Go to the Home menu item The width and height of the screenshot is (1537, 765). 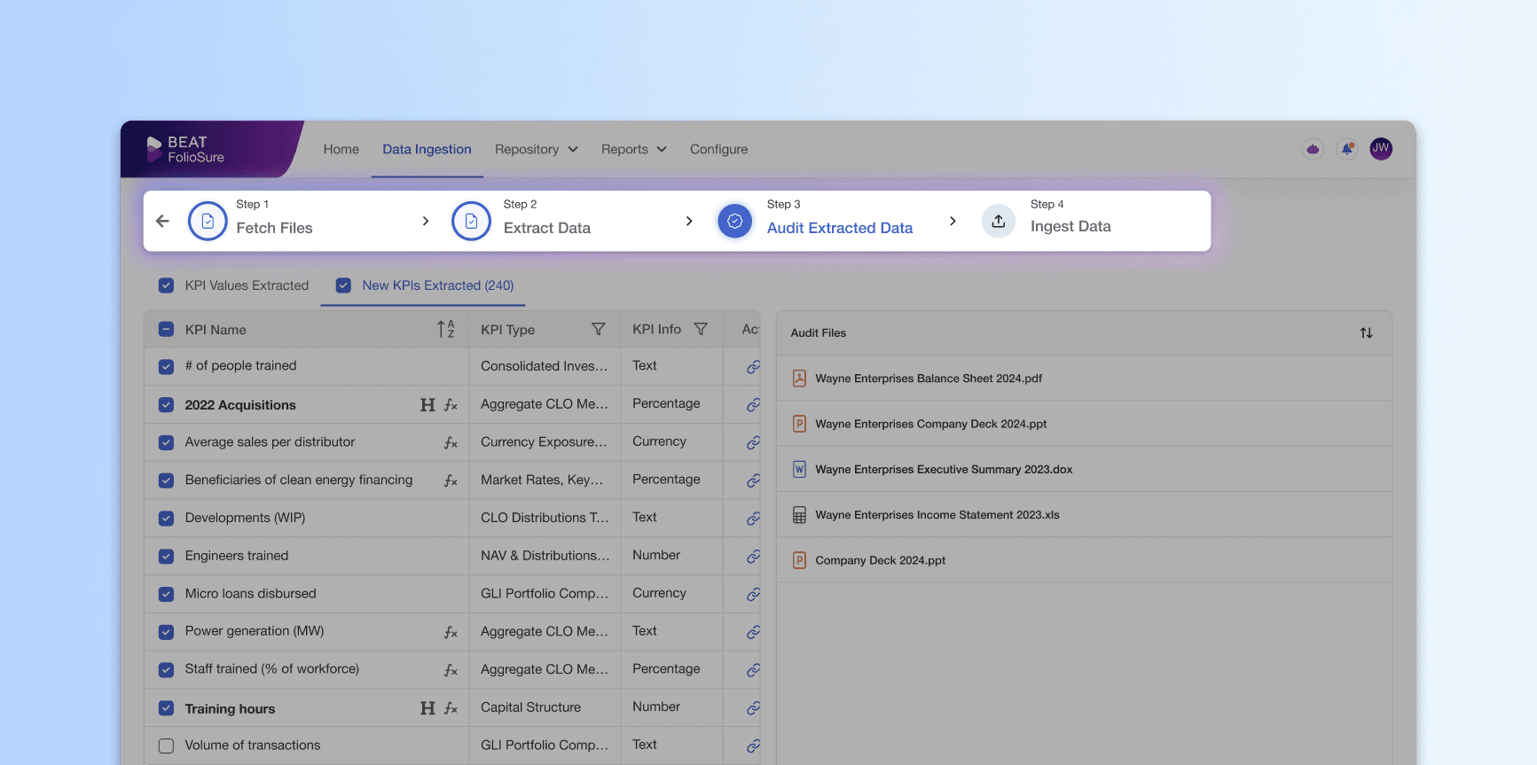[341, 150]
